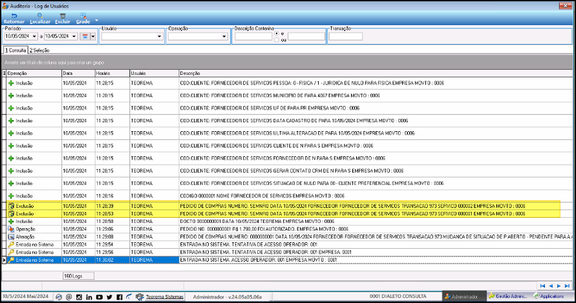Viewport: 576px width, 303px height.
Task: Switch to Gestão Admin taskbar item
Action: click(x=508, y=296)
